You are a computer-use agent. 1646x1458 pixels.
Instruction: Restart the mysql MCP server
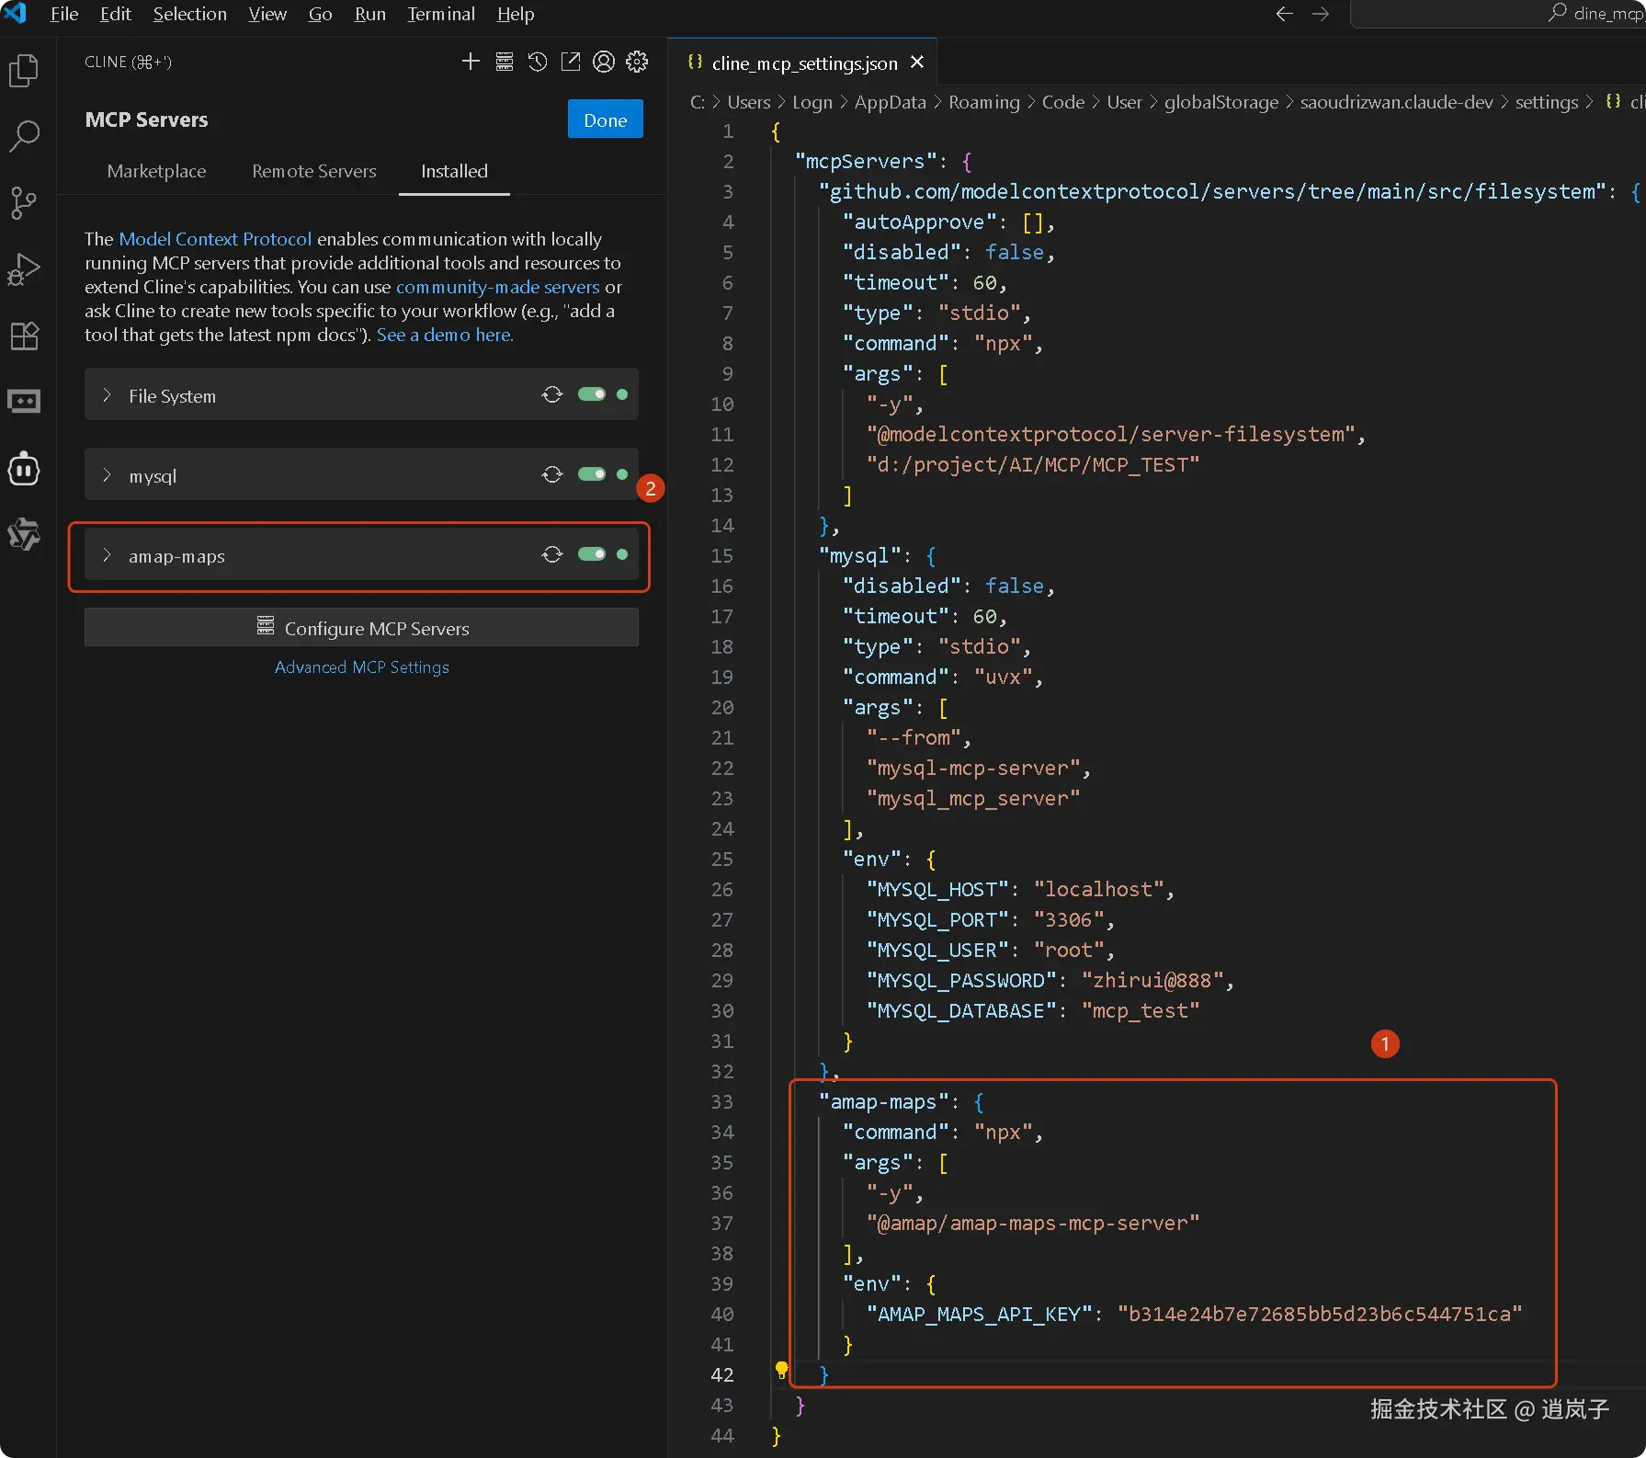(x=552, y=474)
